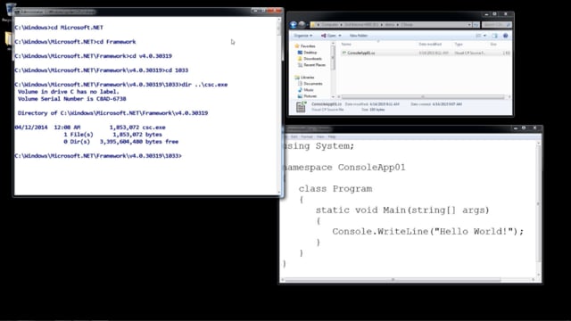
Task: Click Notepad's horizontal scrollbar
Action: tap(393, 279)
